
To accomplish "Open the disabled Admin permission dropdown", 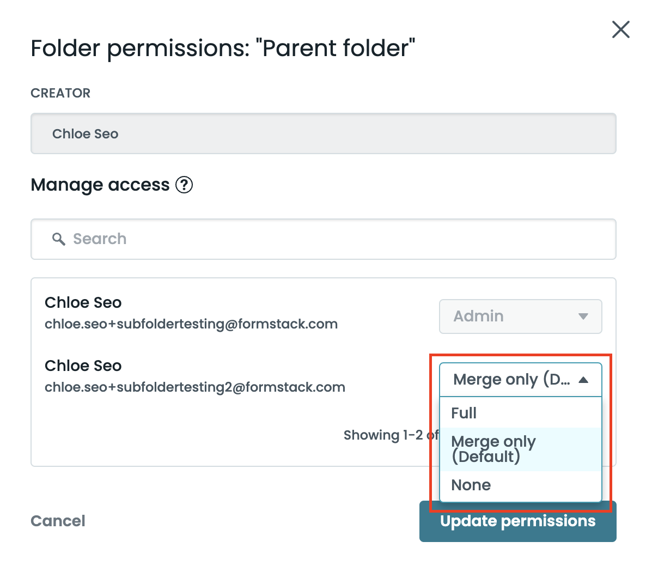I will (520, 317).
